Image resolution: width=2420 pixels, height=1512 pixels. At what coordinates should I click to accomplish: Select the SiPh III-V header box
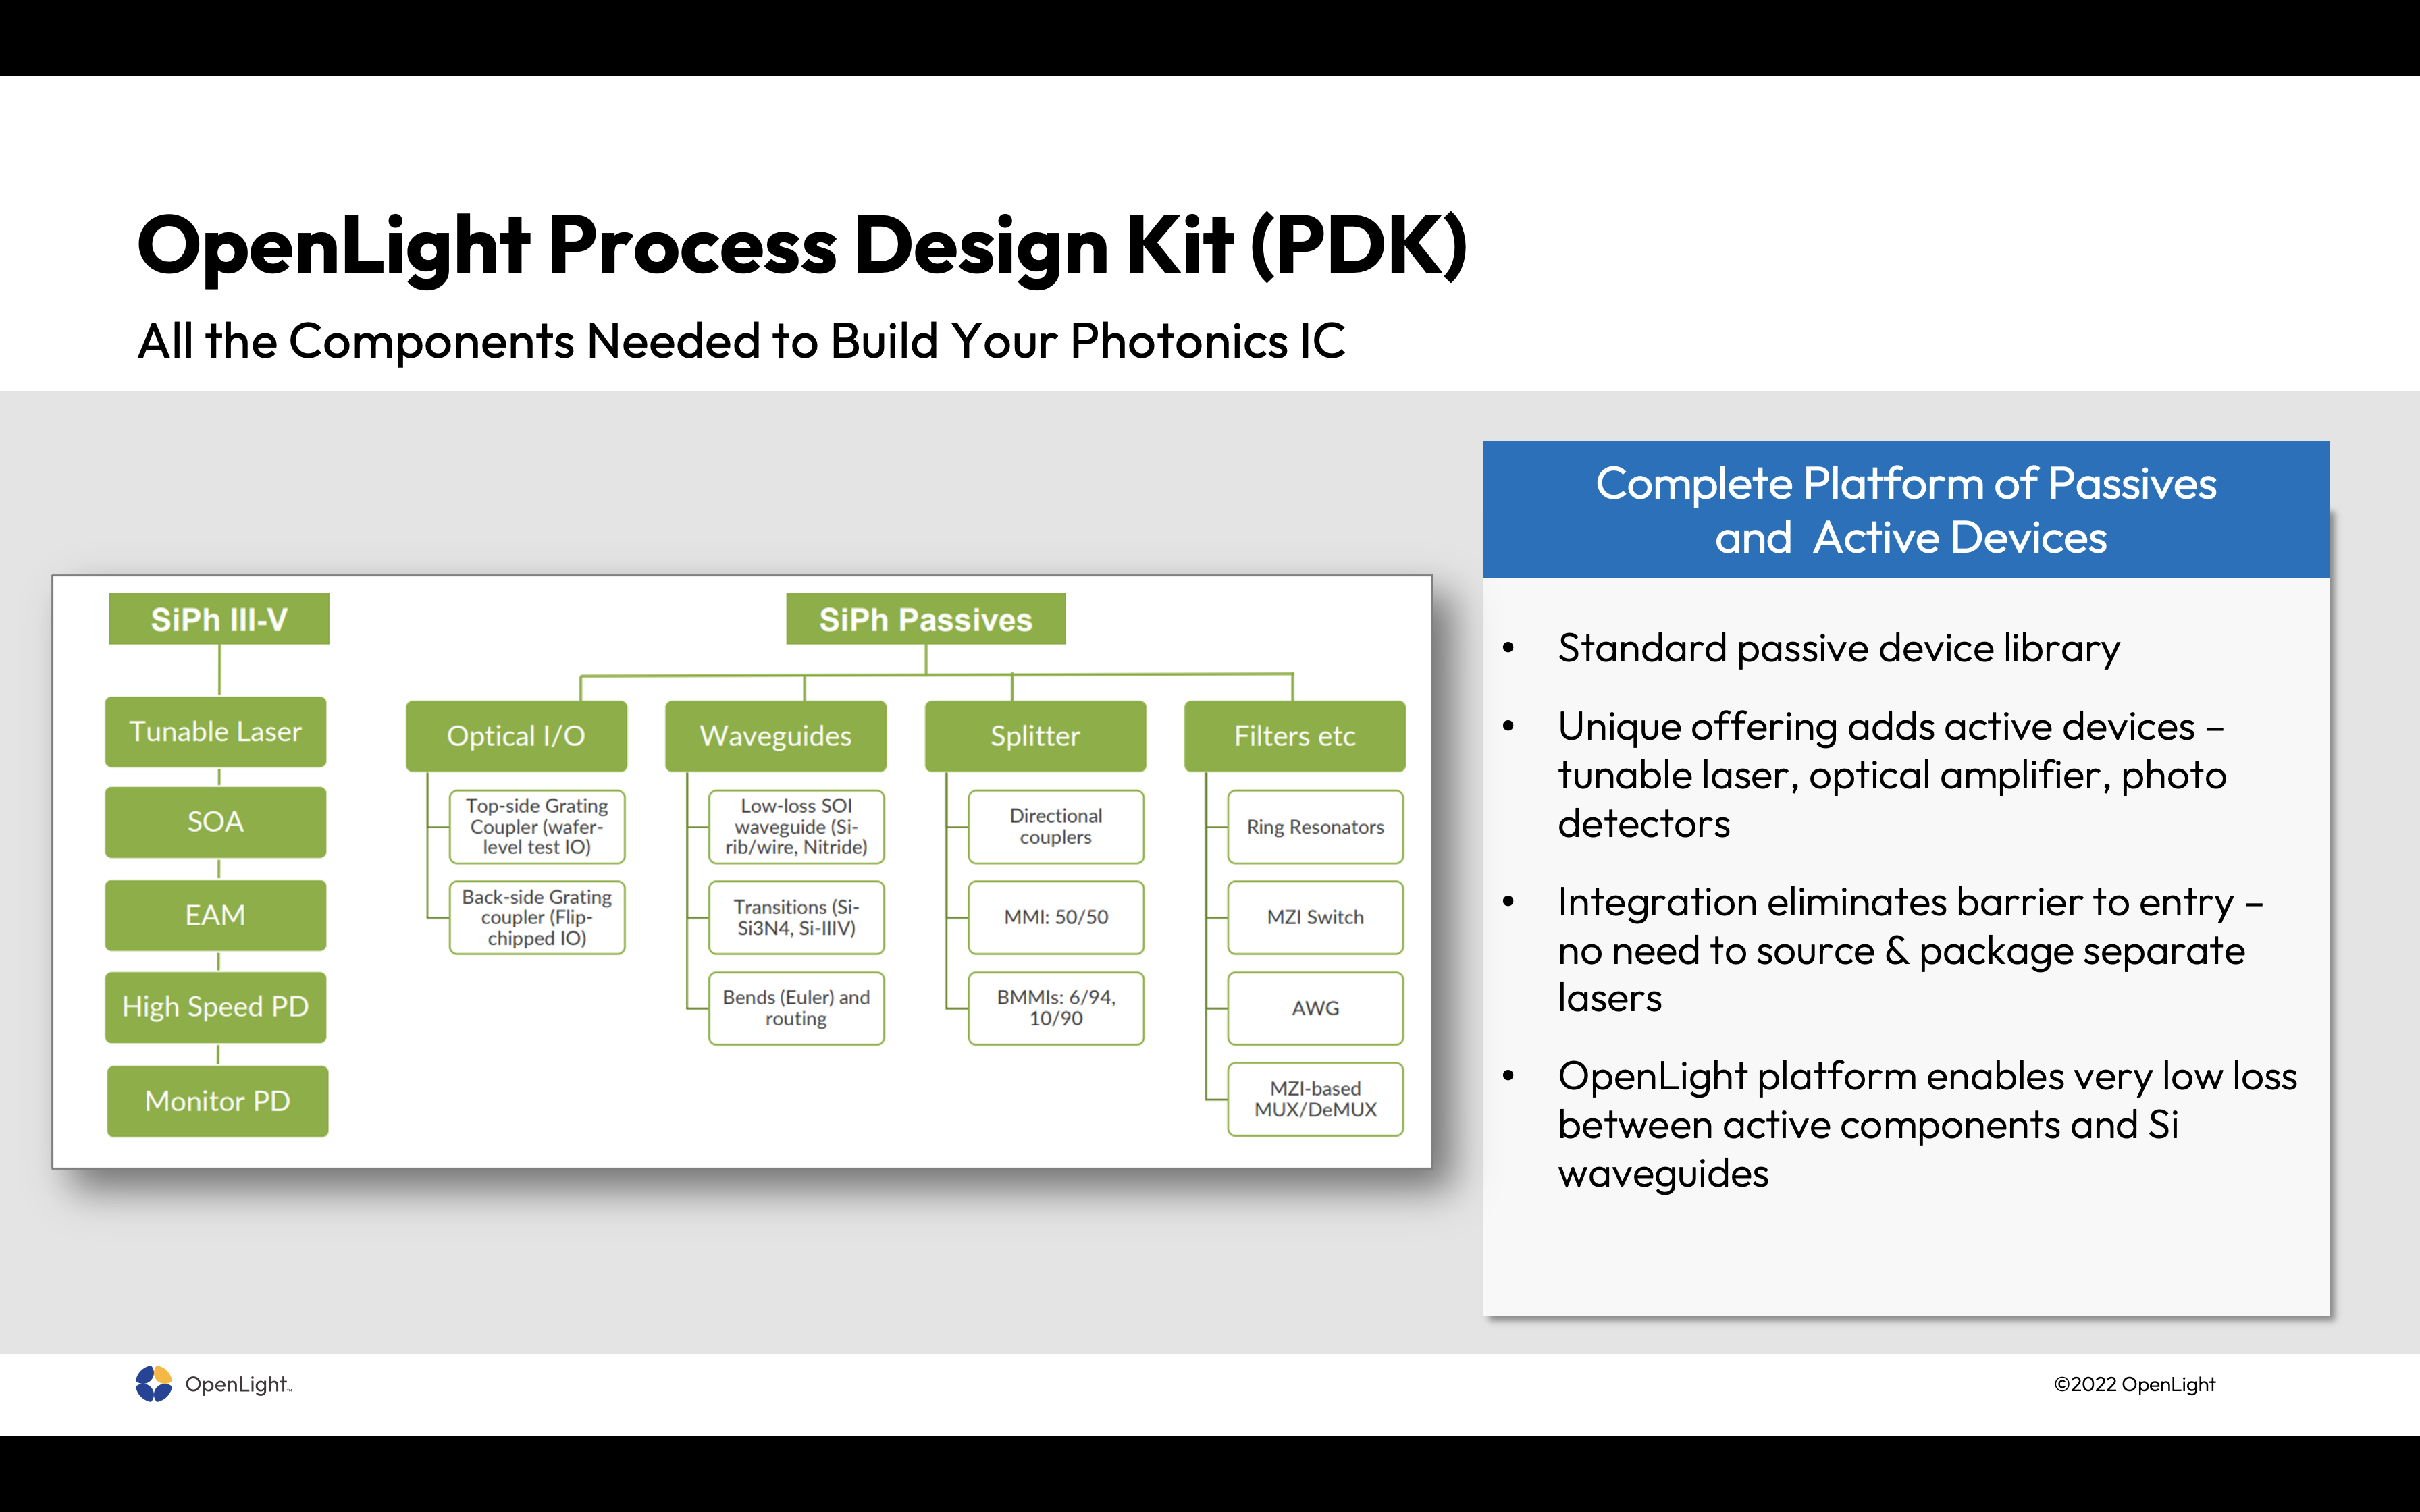click(x=219, y=619)
